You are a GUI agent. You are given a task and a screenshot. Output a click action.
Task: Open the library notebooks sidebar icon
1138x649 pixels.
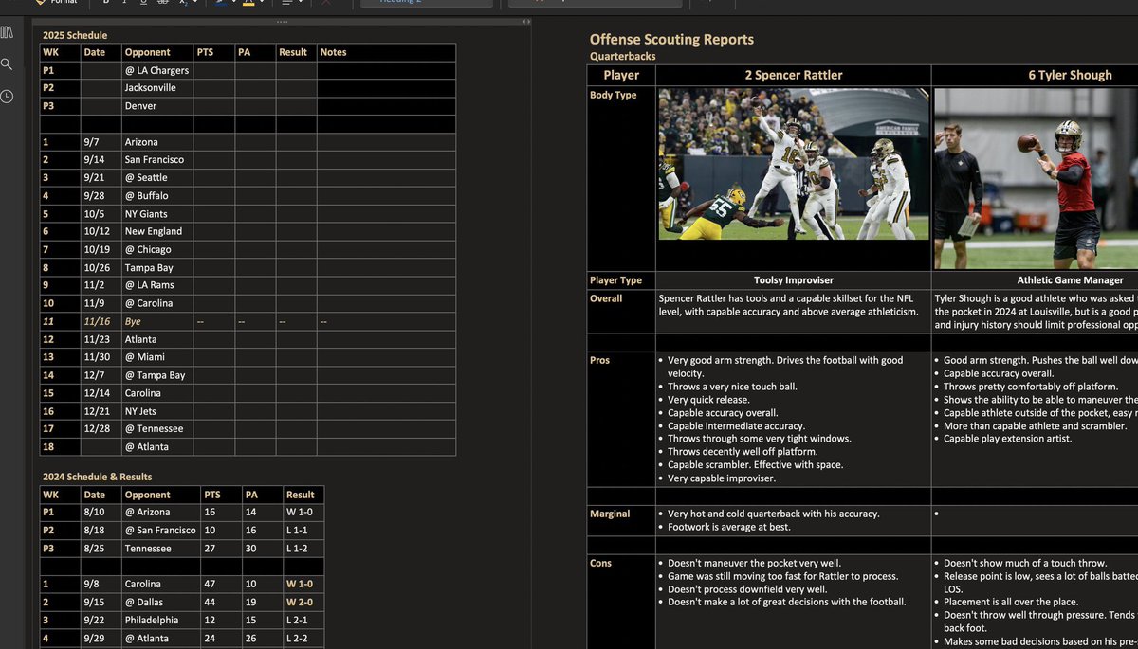point(8,33)
